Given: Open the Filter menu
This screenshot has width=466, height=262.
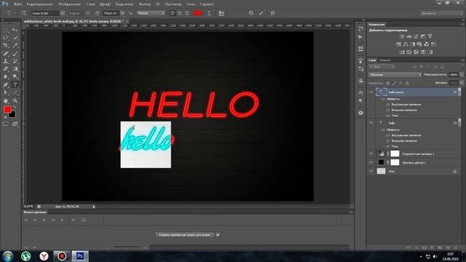Looking at the screenshot, I should pos(145,4).
